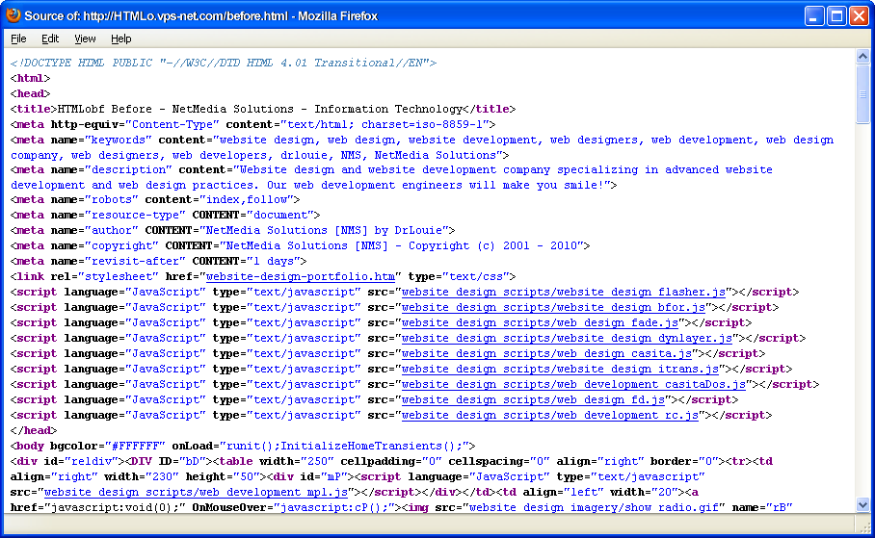Click the scrollbar down arrow button

863,505
